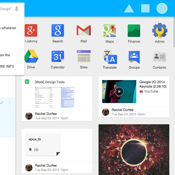
Task: Open the blue Google Search app
Action: [x=58, y=30]
